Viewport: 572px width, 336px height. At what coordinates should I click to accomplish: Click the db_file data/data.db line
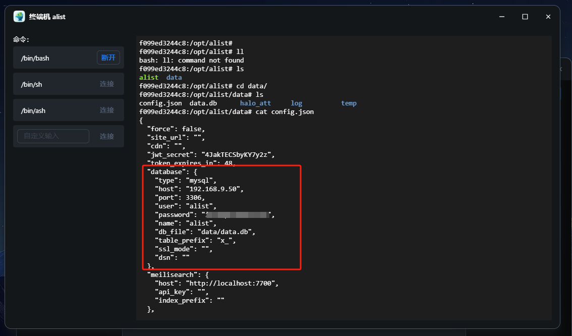(205, 232)
